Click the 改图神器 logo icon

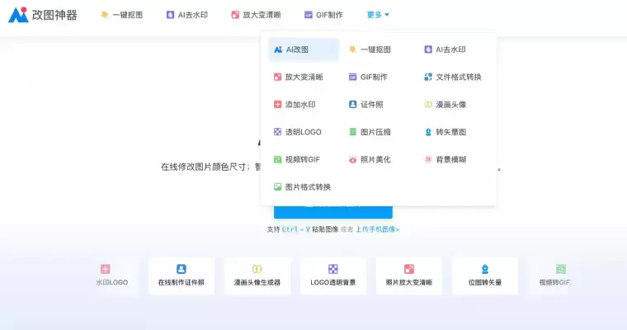tap(18, 15)
